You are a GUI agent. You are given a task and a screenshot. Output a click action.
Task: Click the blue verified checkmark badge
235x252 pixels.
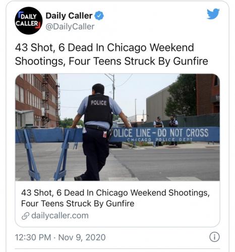click(99, 16)
